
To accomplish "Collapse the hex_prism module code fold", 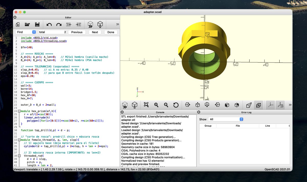I will 19,111.
